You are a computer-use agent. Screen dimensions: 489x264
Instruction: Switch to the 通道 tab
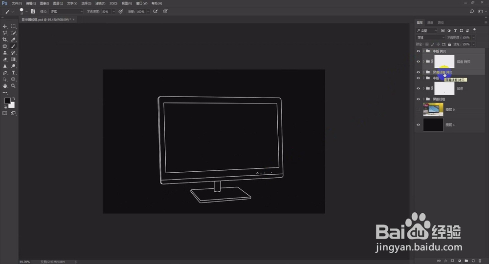pos(430,22)
